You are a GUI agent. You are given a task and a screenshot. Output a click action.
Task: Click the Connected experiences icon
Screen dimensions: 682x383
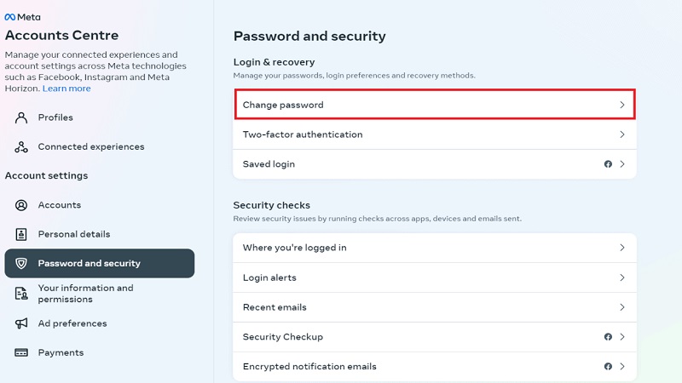[21, 147]
